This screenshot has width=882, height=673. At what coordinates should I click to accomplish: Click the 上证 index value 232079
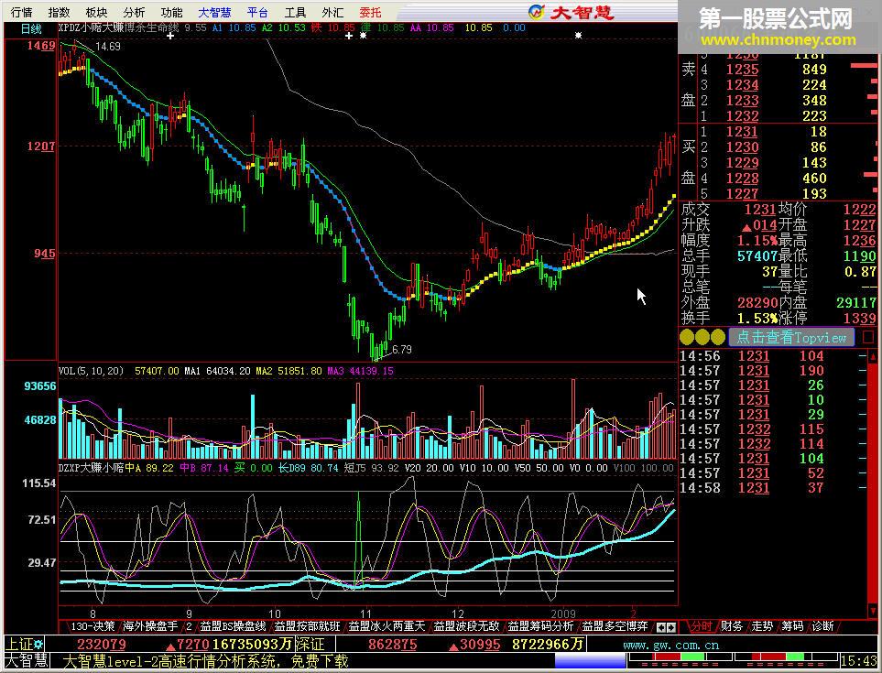point(102,645)
